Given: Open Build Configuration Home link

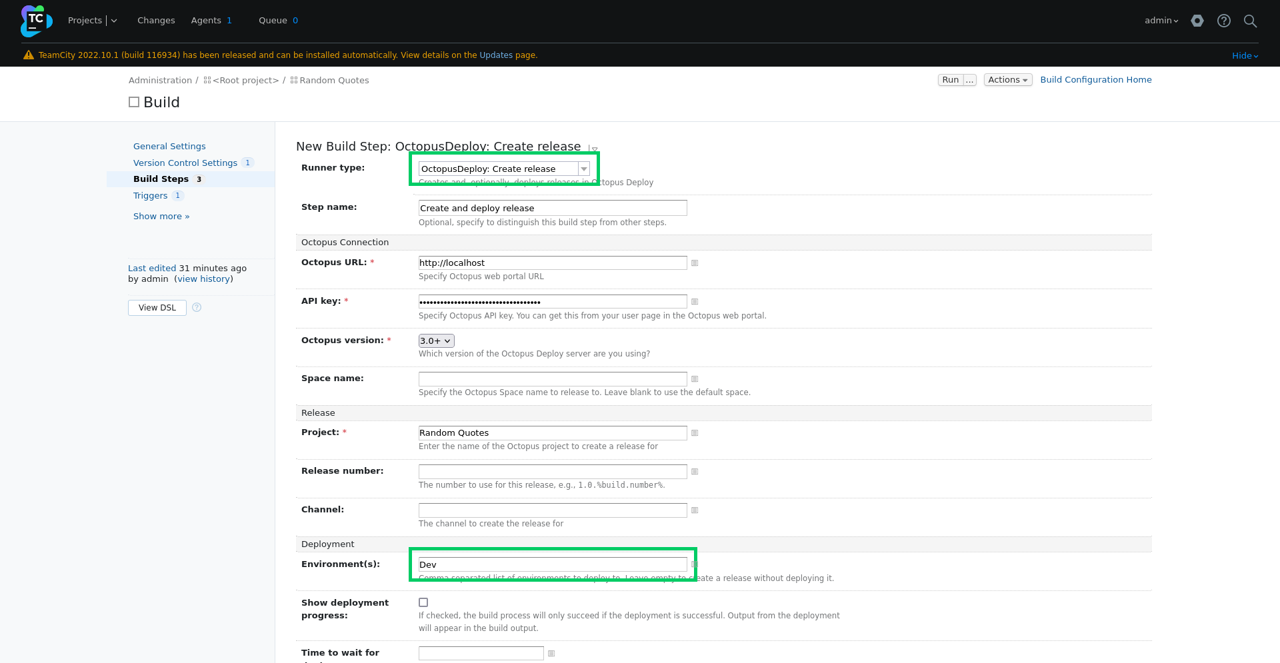Looking at the screenshot, I should click(1096, 80).
